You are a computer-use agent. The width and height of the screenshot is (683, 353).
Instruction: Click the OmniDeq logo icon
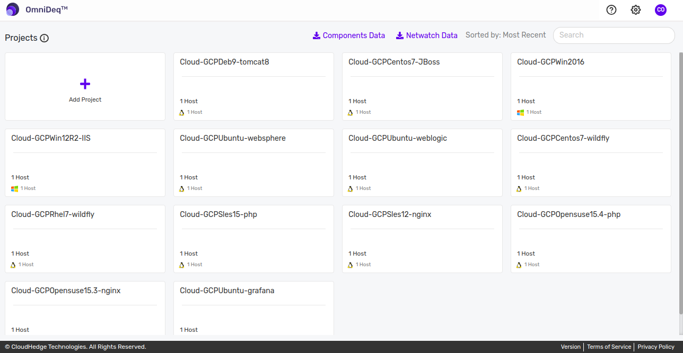click(x=13, y=10)
